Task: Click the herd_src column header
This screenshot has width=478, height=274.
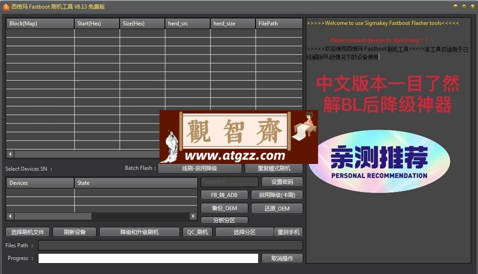Action: coord(188,24)
